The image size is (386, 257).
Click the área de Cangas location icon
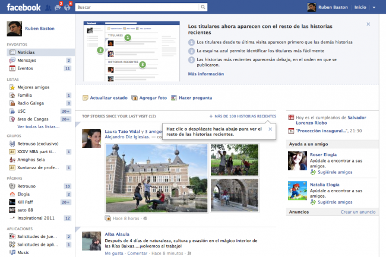click(x=12, y=119)
